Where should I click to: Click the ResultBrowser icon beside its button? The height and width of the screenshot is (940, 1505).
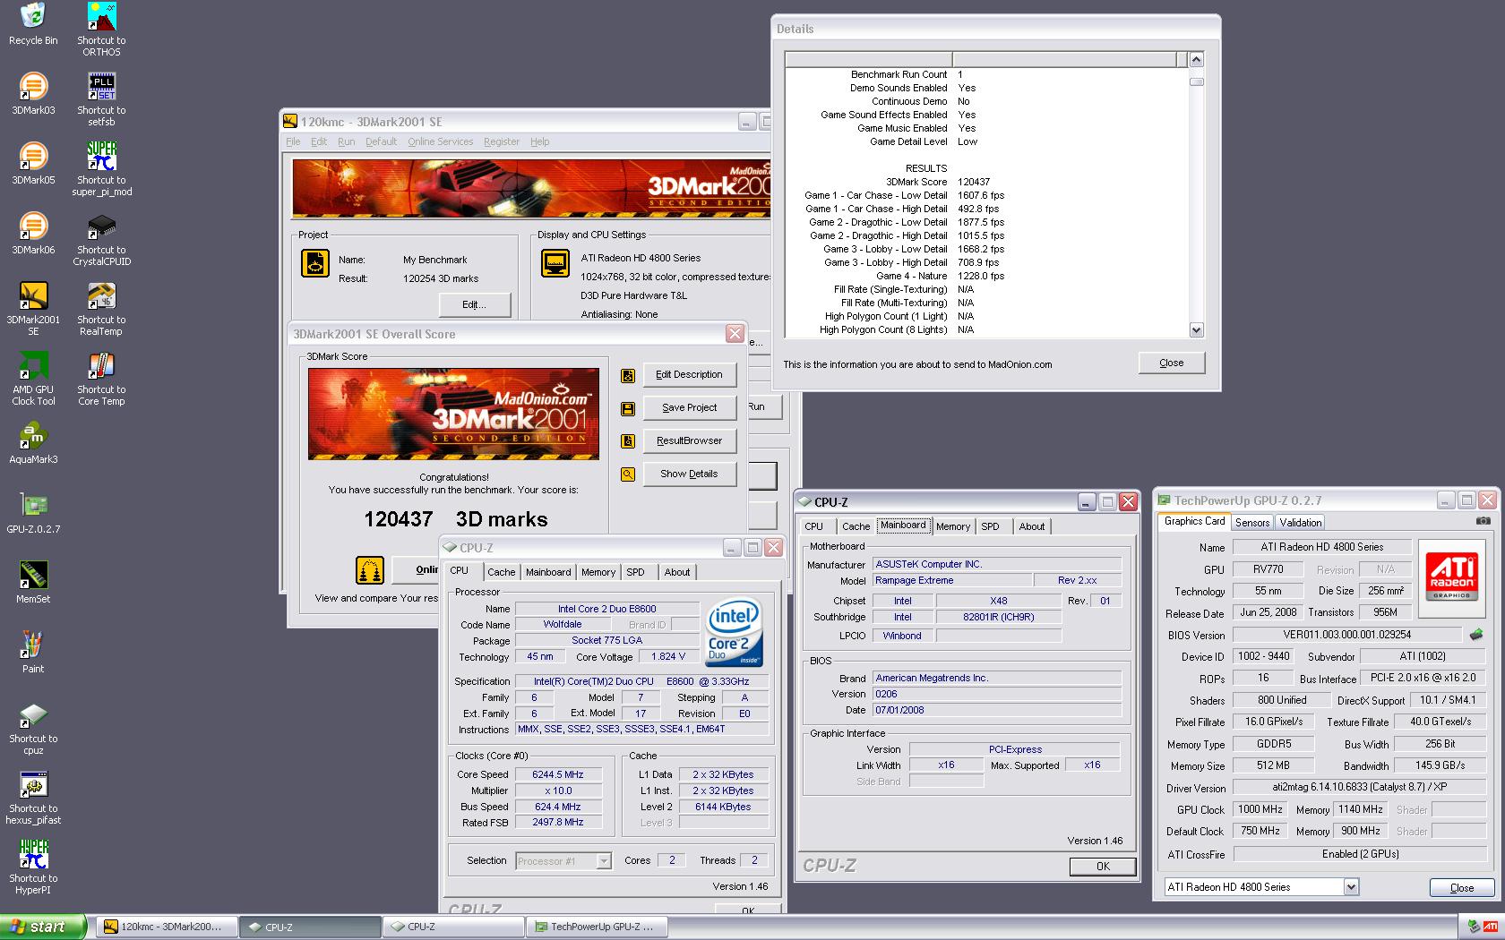click(x=628, y=441)
